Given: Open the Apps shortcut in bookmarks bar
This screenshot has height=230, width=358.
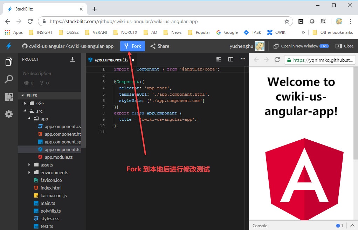Looking at the screenshot, I should pyautogui.click(x=14, y=32).
